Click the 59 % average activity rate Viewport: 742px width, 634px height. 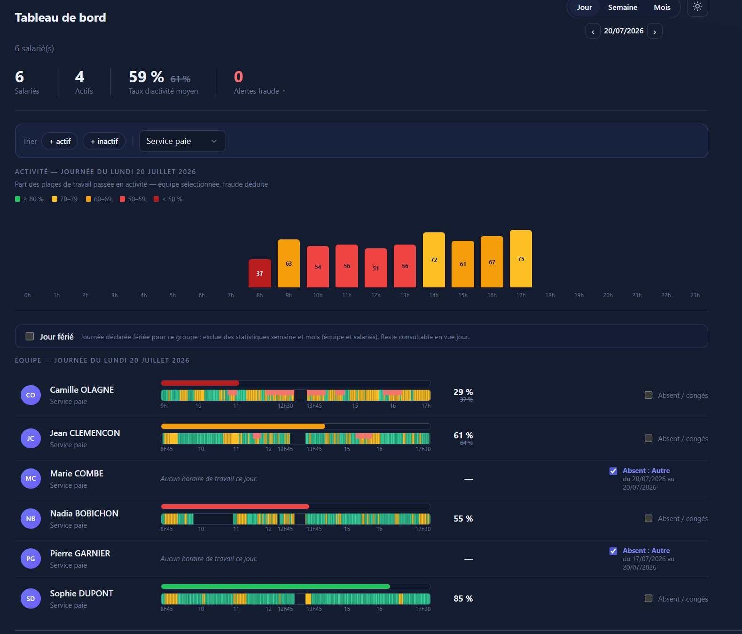147,77
